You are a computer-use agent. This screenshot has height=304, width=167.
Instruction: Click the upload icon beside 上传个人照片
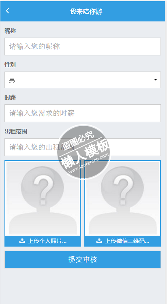click(x=22, y=241)
